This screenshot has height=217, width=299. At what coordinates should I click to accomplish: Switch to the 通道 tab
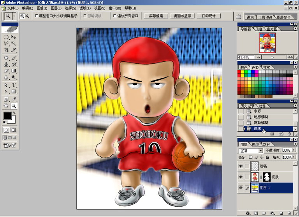(255, 144)
